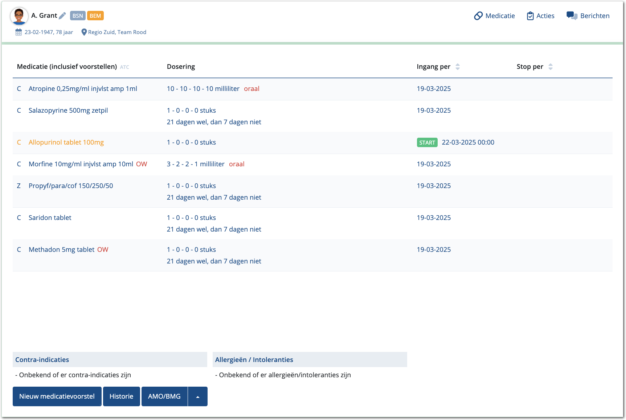Click the orange BEM badge
This screenshot has height=420, width=626.
pyautogui.click(x=95, y=16)
